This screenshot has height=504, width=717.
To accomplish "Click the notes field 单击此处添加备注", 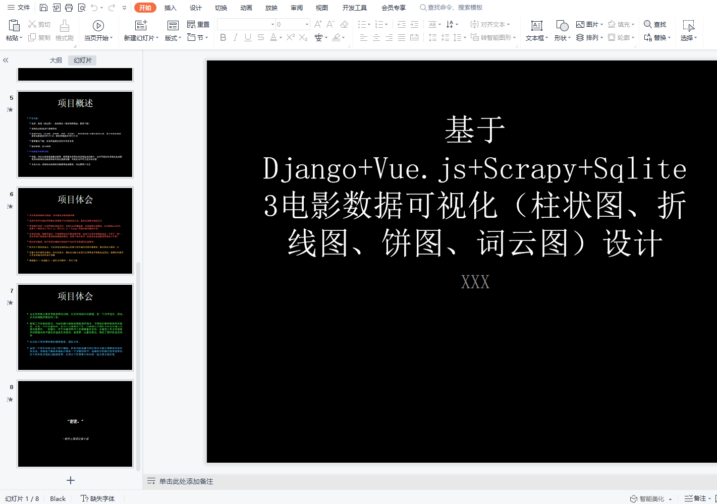I will [x=186, y=481].
